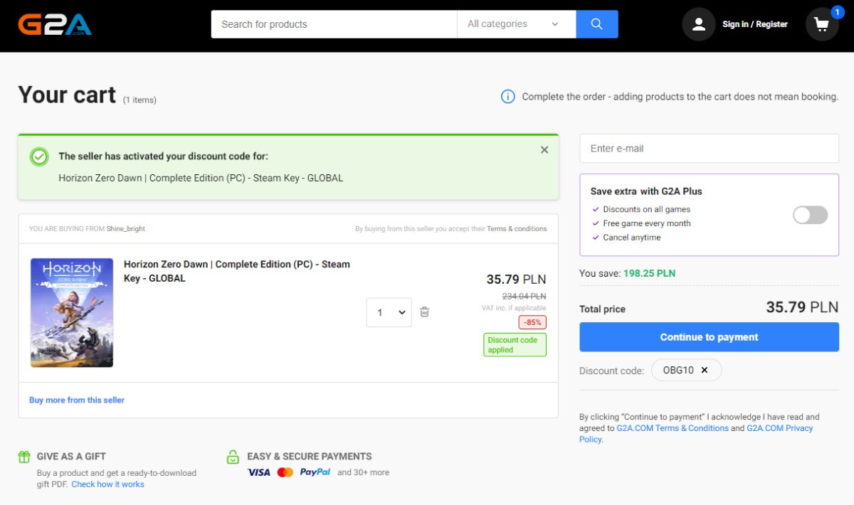The height and width of the screenshot is (505, 854).
Task: Click the seller name Shine_bright
Action: [x=126, y=229]
